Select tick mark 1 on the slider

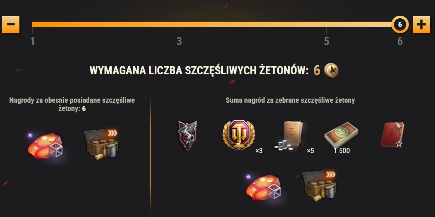[33, 41]
